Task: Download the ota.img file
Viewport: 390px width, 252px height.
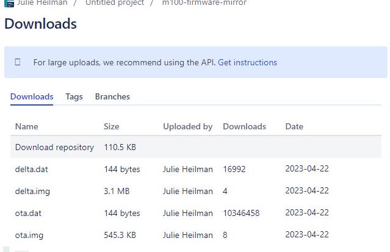Action: pos(29,235)
